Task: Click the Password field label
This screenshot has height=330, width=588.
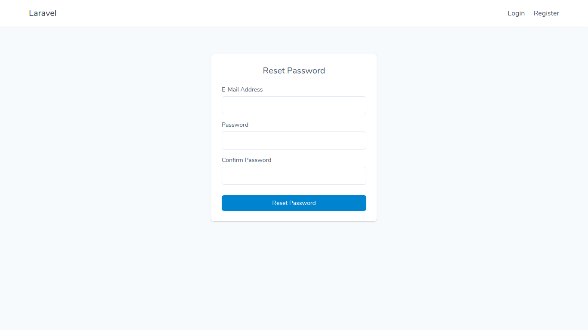Action: [x=235, y=125]
